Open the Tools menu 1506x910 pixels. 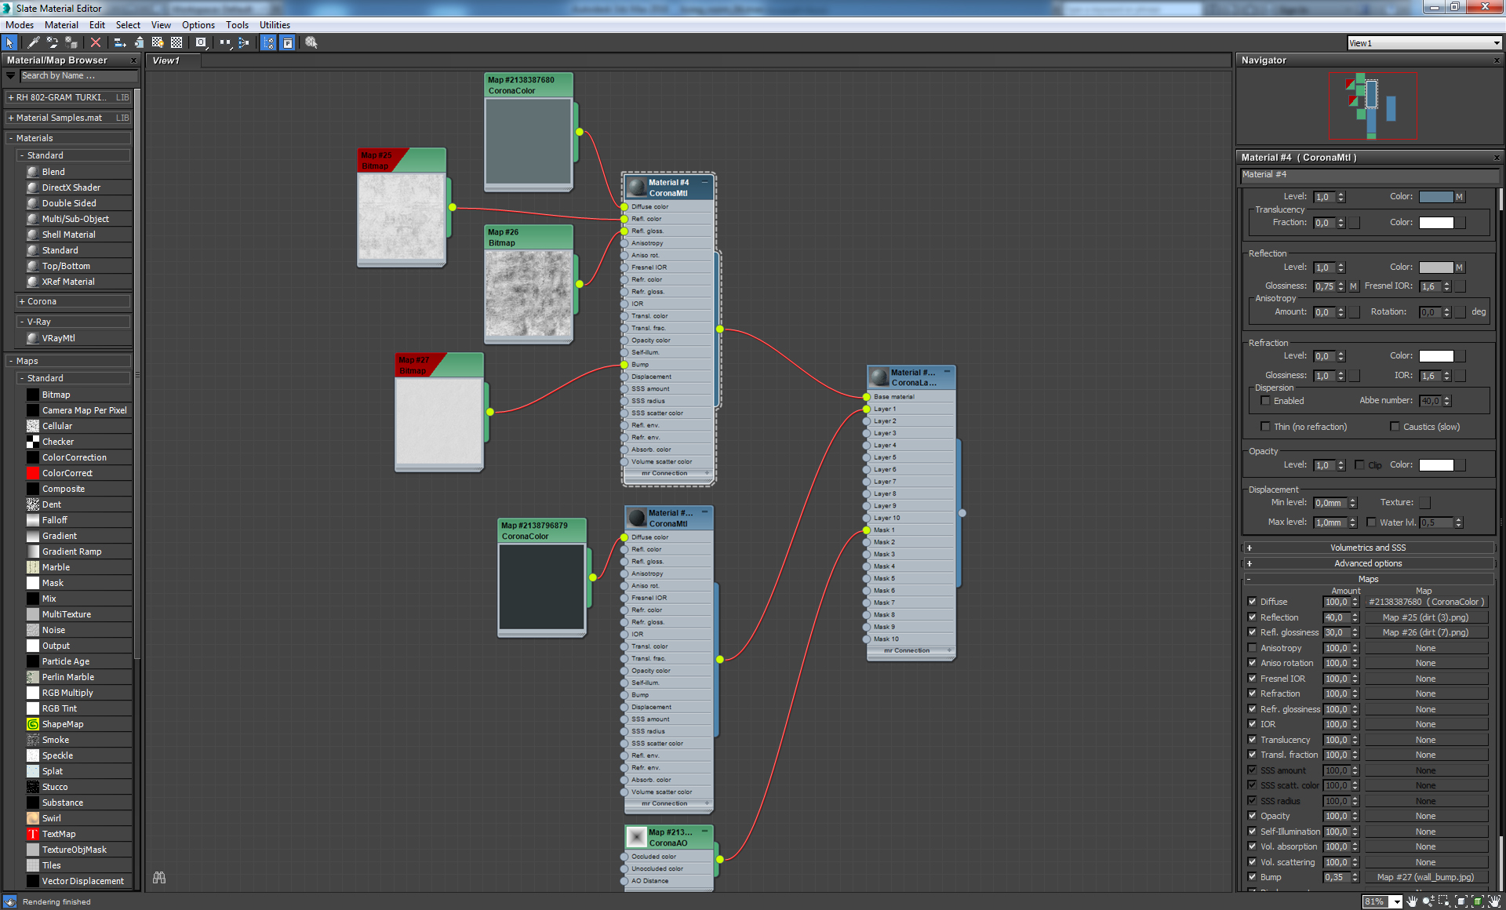[237, 25]
